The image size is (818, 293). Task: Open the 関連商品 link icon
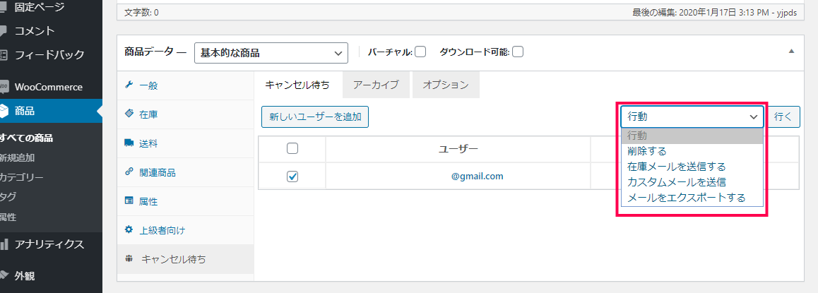pyautogui.click(x=129, y=172)
